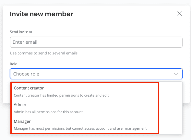
Task: Click the word 'Manager' in the role list
Action: pyautogui.click(x=22, y=122)
